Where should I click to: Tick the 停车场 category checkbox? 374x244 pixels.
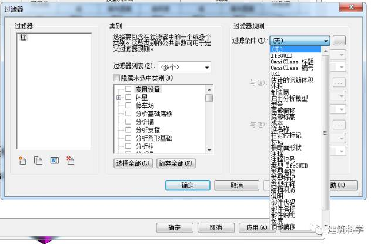pos(128,105)
